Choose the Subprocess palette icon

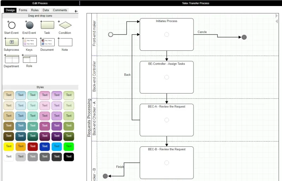click(12, 42)
